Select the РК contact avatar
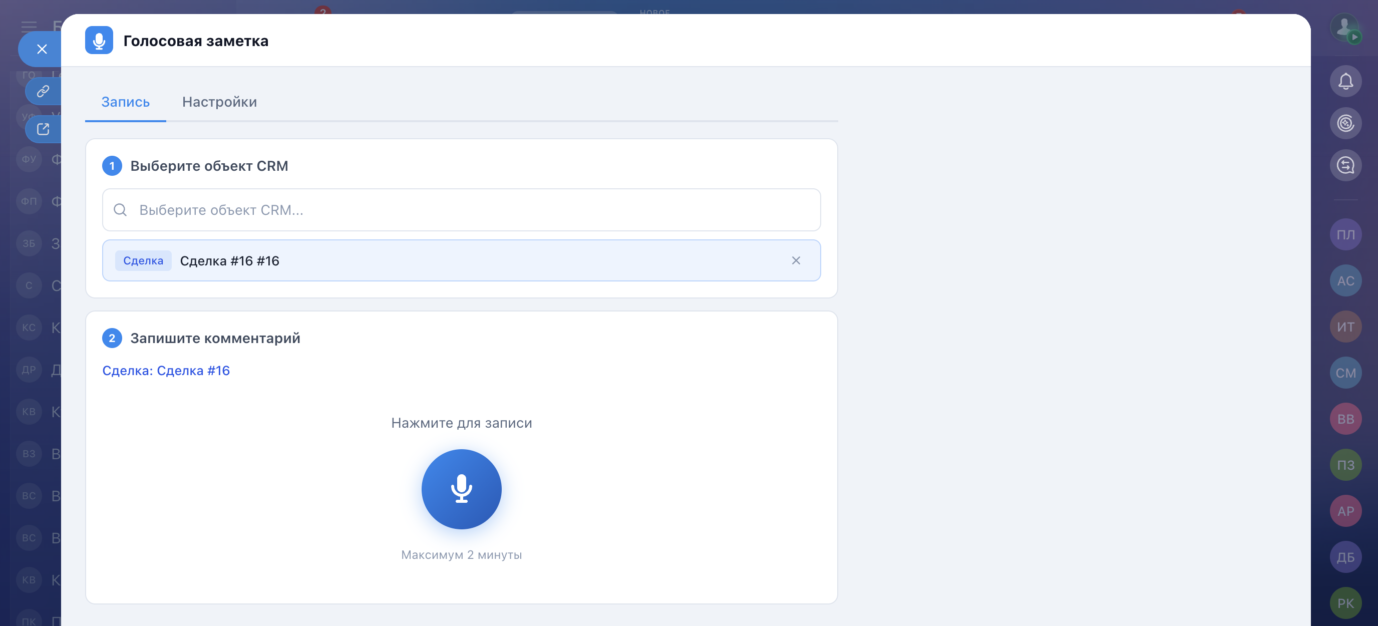This screenshot has height=626, width=1378. (1345, 603)
